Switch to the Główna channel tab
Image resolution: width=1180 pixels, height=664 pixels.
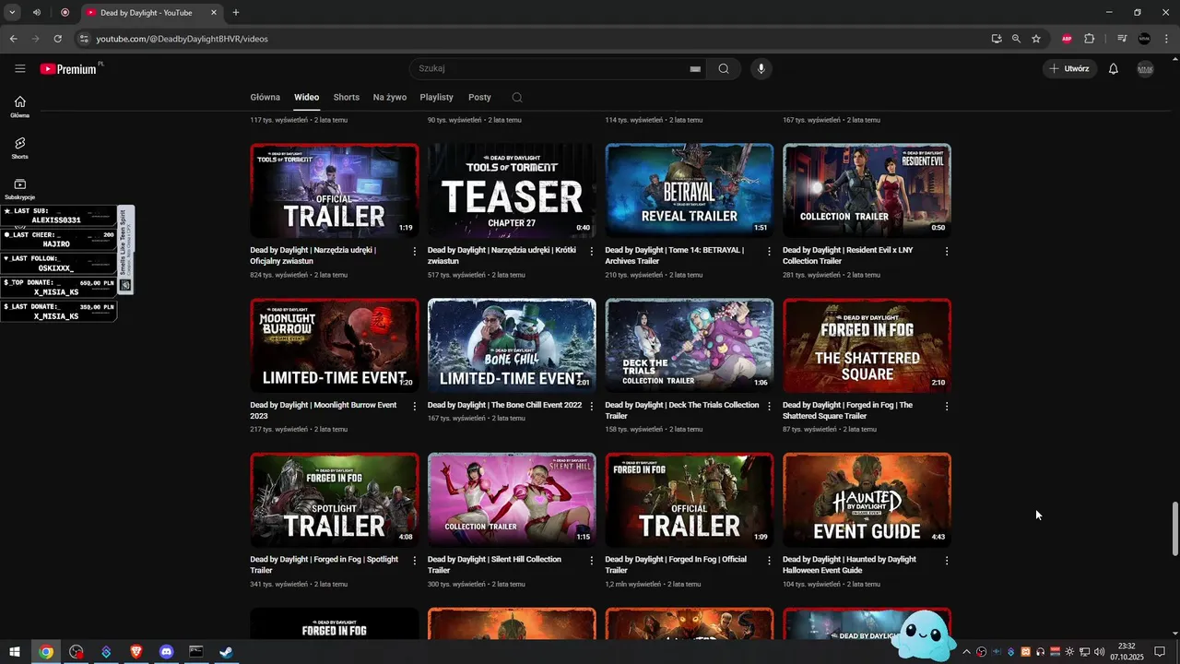(x=265, y=97)
